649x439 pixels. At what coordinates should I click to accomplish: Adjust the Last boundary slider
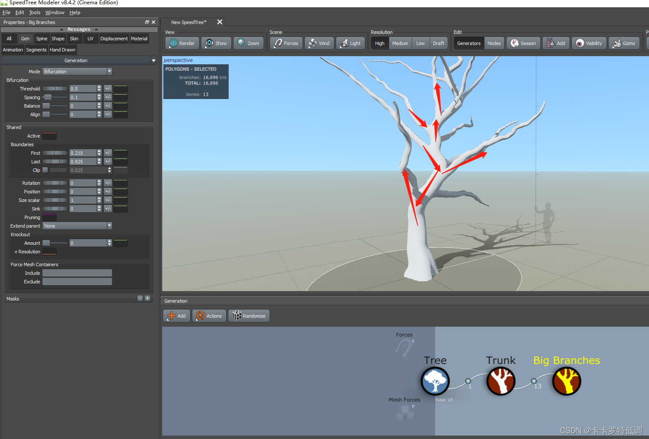55,162
